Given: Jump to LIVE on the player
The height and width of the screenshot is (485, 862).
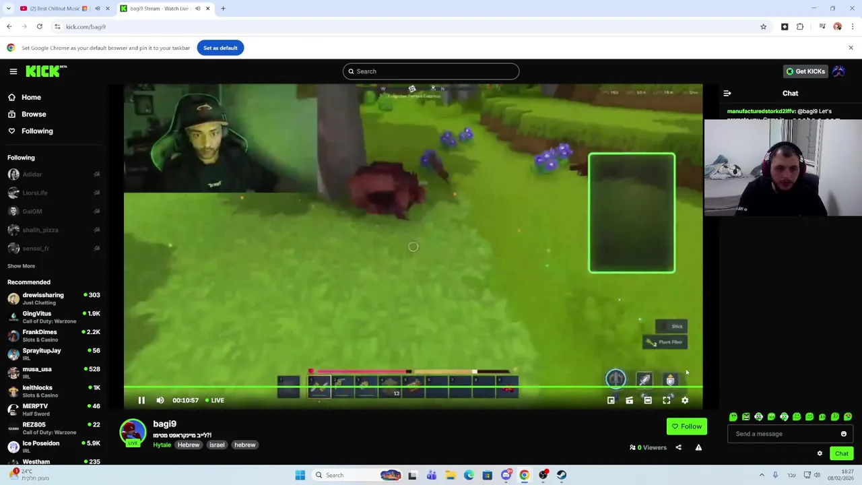Looking at the screenshot, I should [215, 400].
